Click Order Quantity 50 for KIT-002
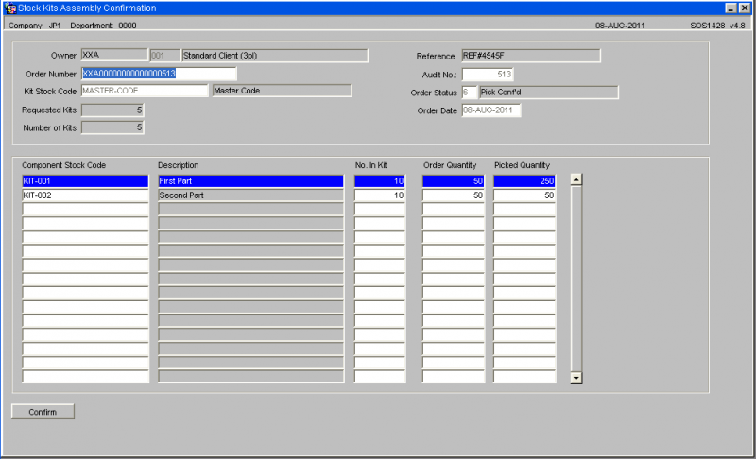 pos(454,195)
